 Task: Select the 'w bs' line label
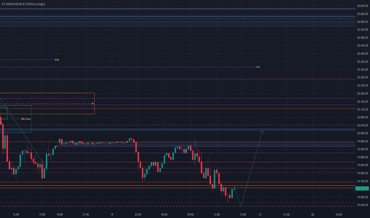click(258, 67)
